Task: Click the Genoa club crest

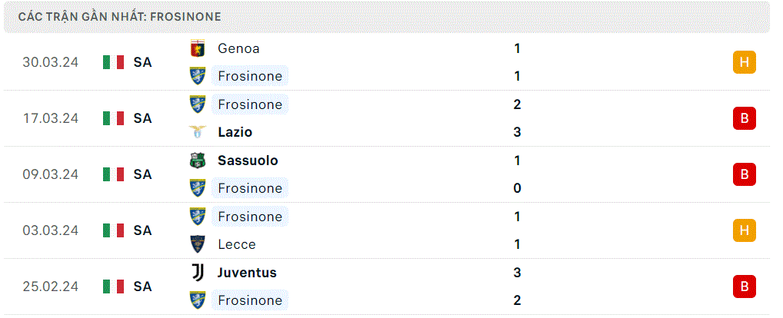Action: 198,48
